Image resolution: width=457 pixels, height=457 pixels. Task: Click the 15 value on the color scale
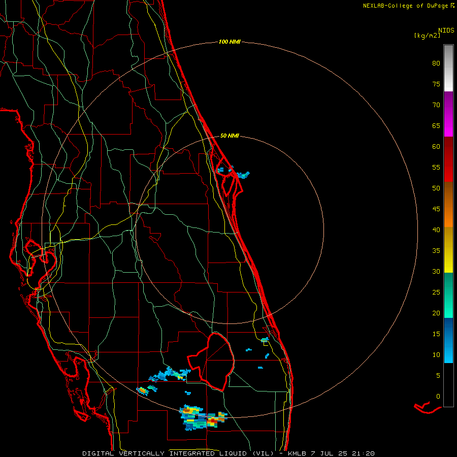coord(436,334)
